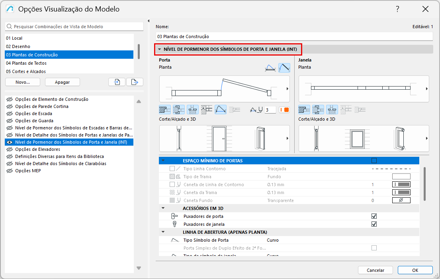Confirm with the OK button
This screenshot has height=279, width=440.
415,270
